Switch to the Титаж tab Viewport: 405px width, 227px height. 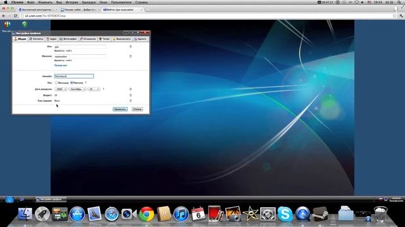tap(104, 39)
